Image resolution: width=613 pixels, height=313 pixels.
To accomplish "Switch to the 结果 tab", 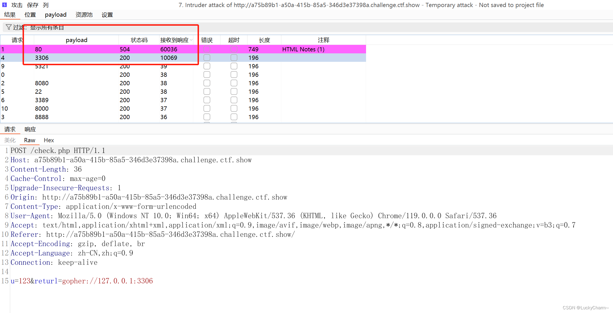I will tap(10, 15).
